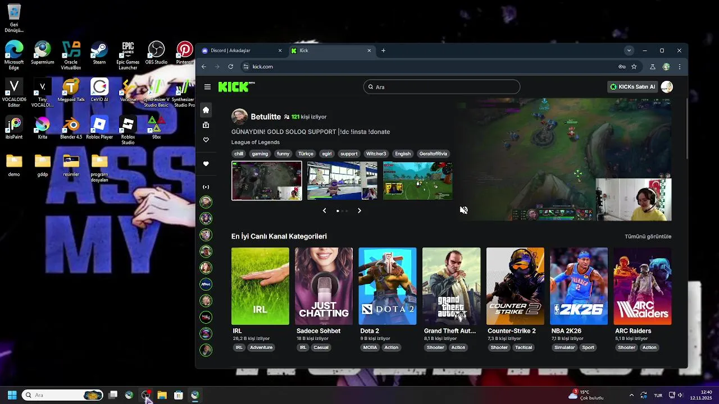Open the Dota 2 category card
Viewport: 719px width, 404px height.
[x=388, y=286]
